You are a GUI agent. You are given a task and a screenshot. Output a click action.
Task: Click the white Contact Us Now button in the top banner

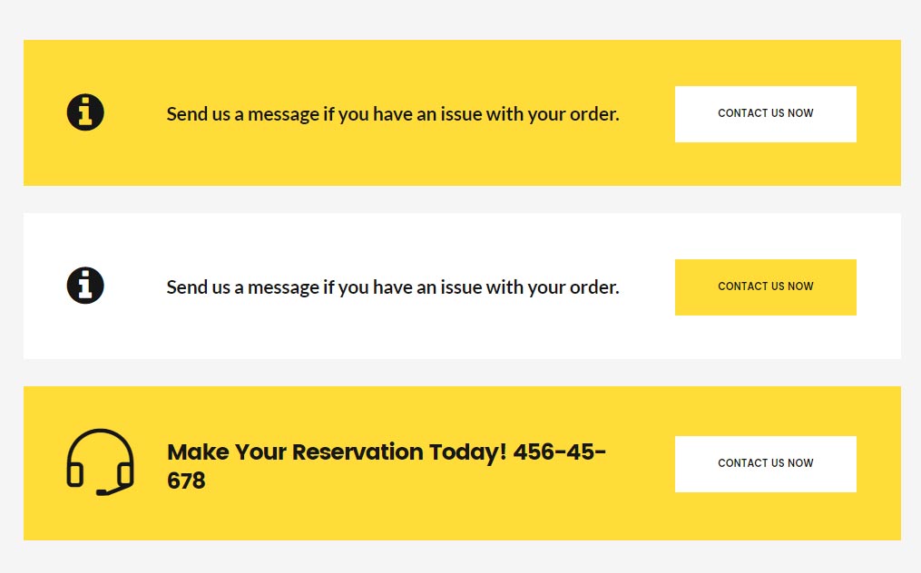pos(765,114)
